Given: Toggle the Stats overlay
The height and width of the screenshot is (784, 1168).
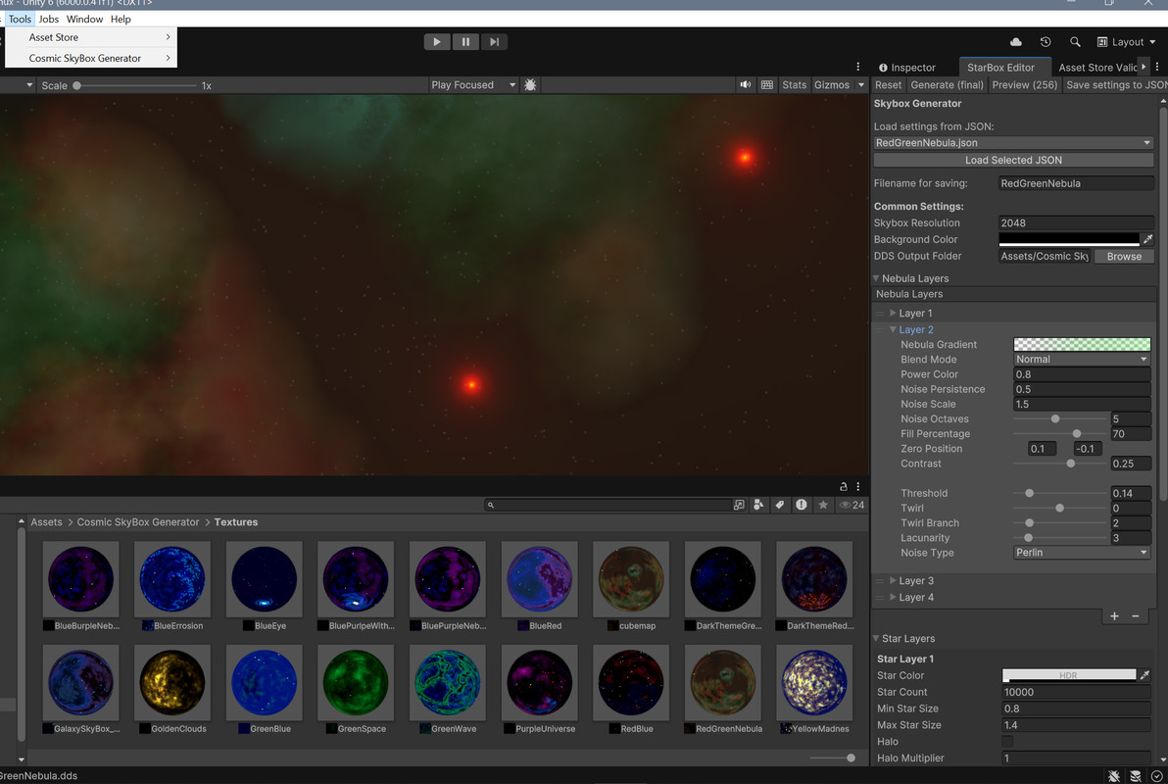Looking at the screenshot, I should click(794, 85).
